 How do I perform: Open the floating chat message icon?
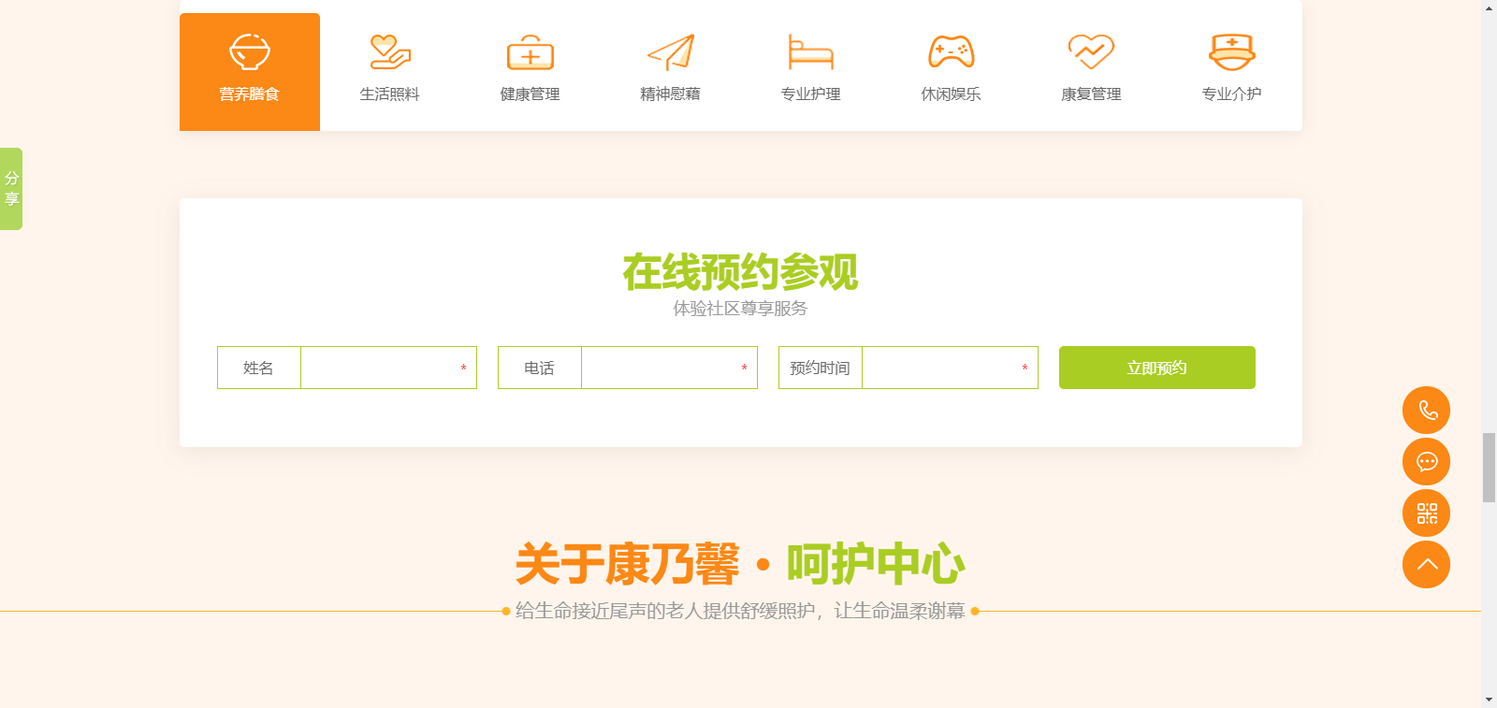[1426, 462]
